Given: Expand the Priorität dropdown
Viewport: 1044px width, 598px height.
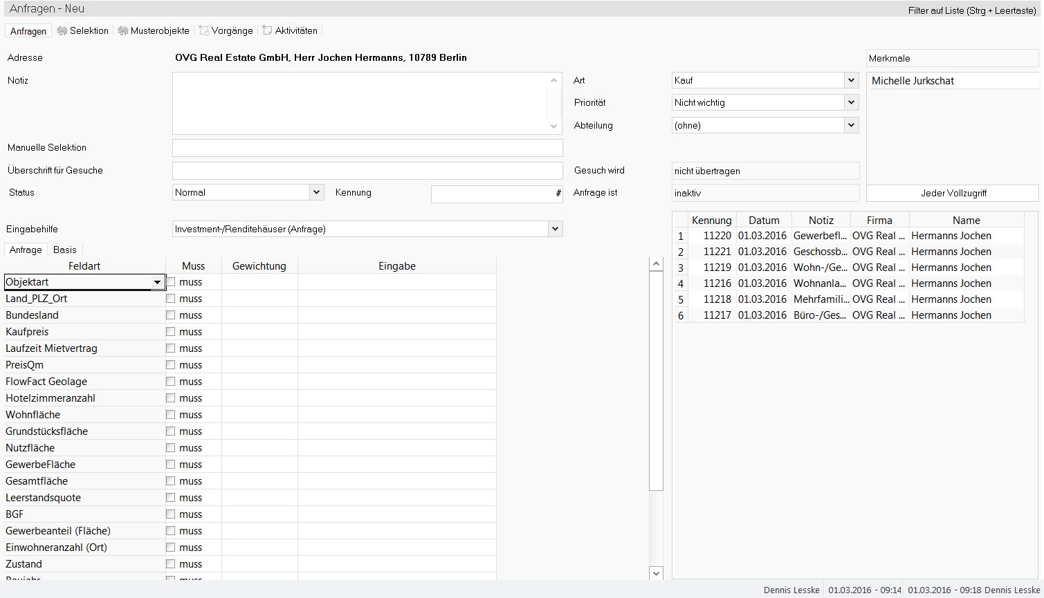Looking at the screenshot, I should coord(851,103).
